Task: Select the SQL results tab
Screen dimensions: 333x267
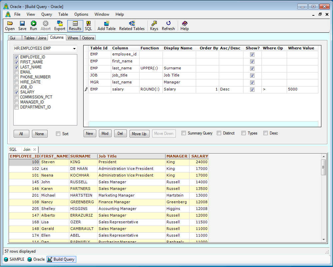Action: 13,150
